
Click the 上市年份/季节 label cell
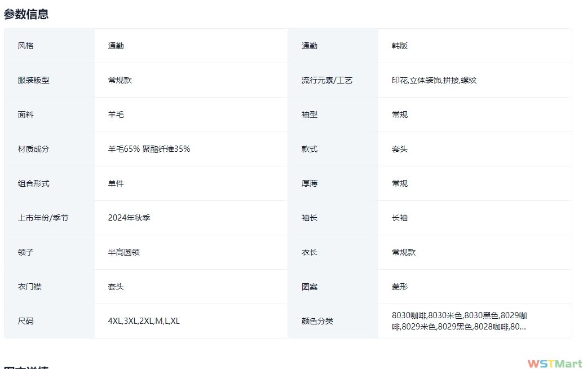43,218
